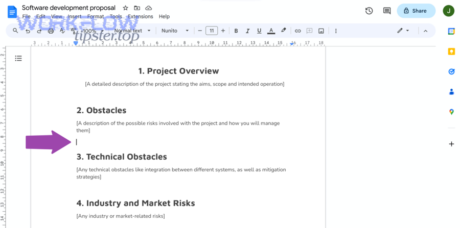460x228 pixels.
Task: Open Google Maps in the side panel
Action: (451, 112)
